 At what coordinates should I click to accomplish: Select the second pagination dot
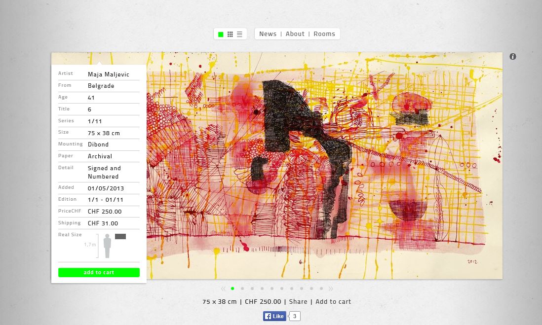coord(242,289)
